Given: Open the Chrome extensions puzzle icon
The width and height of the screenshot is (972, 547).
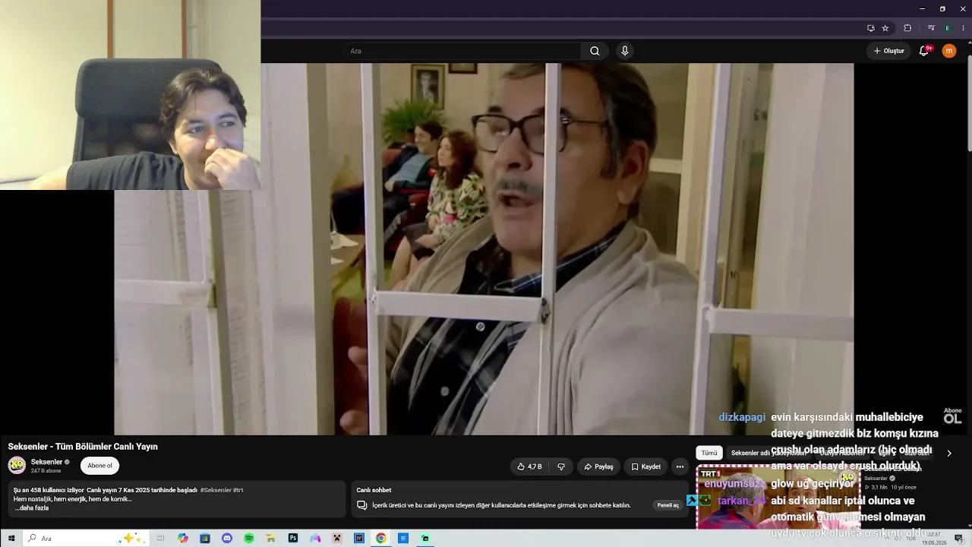Looking at the screenshot, I should click(907, 28).
